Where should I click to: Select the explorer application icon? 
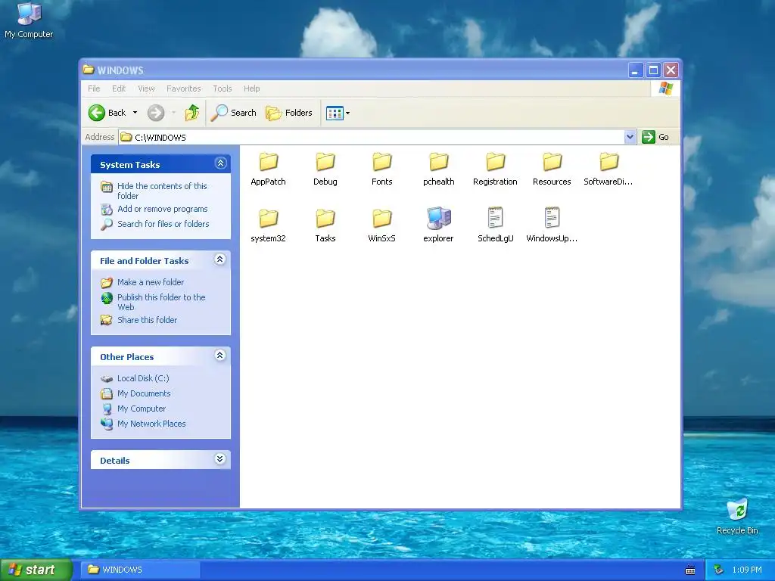[x=439, y=219]
